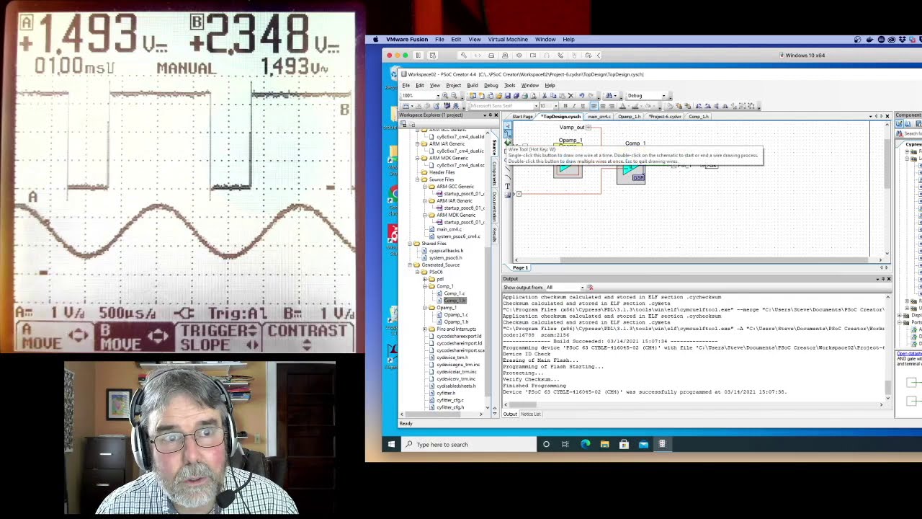Open the Debug configuration dropdown

tap(663, 95)
